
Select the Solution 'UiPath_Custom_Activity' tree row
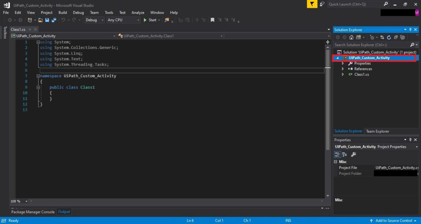[377, 52]
